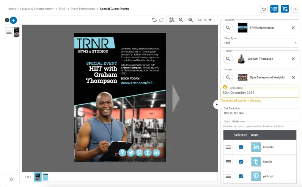The width and height of the screenshot is (302, 187).
Task: Remove the TRNR Manchester location selection
Action: (x=293, y=28)
